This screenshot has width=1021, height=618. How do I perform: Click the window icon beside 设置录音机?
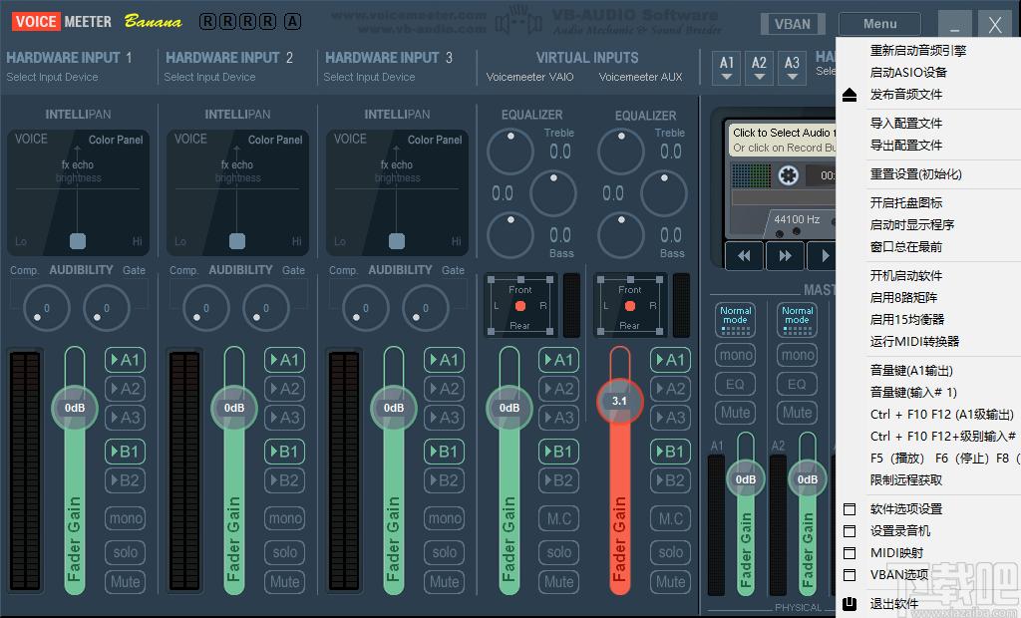pos(850,531)
